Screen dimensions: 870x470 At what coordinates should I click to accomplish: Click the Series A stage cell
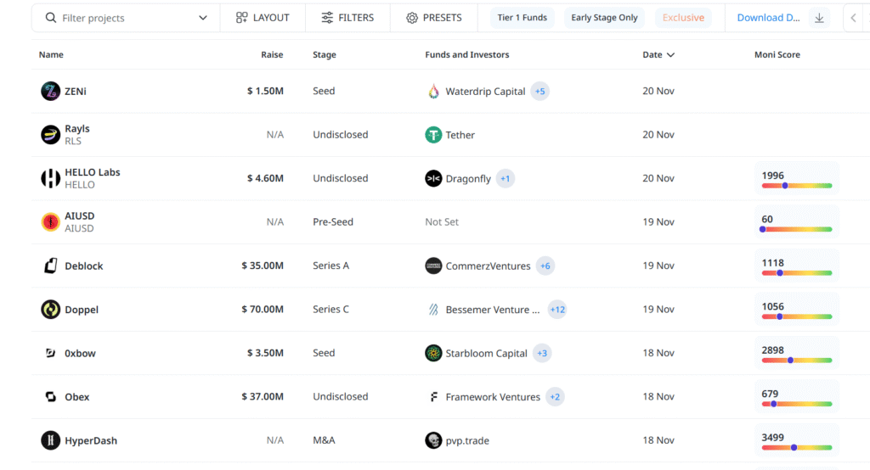coord(330,266)
